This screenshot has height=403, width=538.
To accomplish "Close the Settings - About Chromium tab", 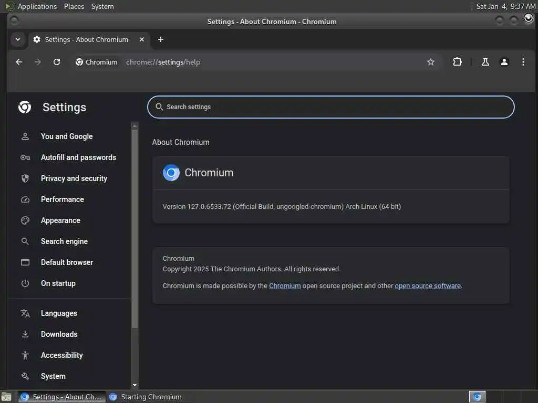I will pos(142,39).
